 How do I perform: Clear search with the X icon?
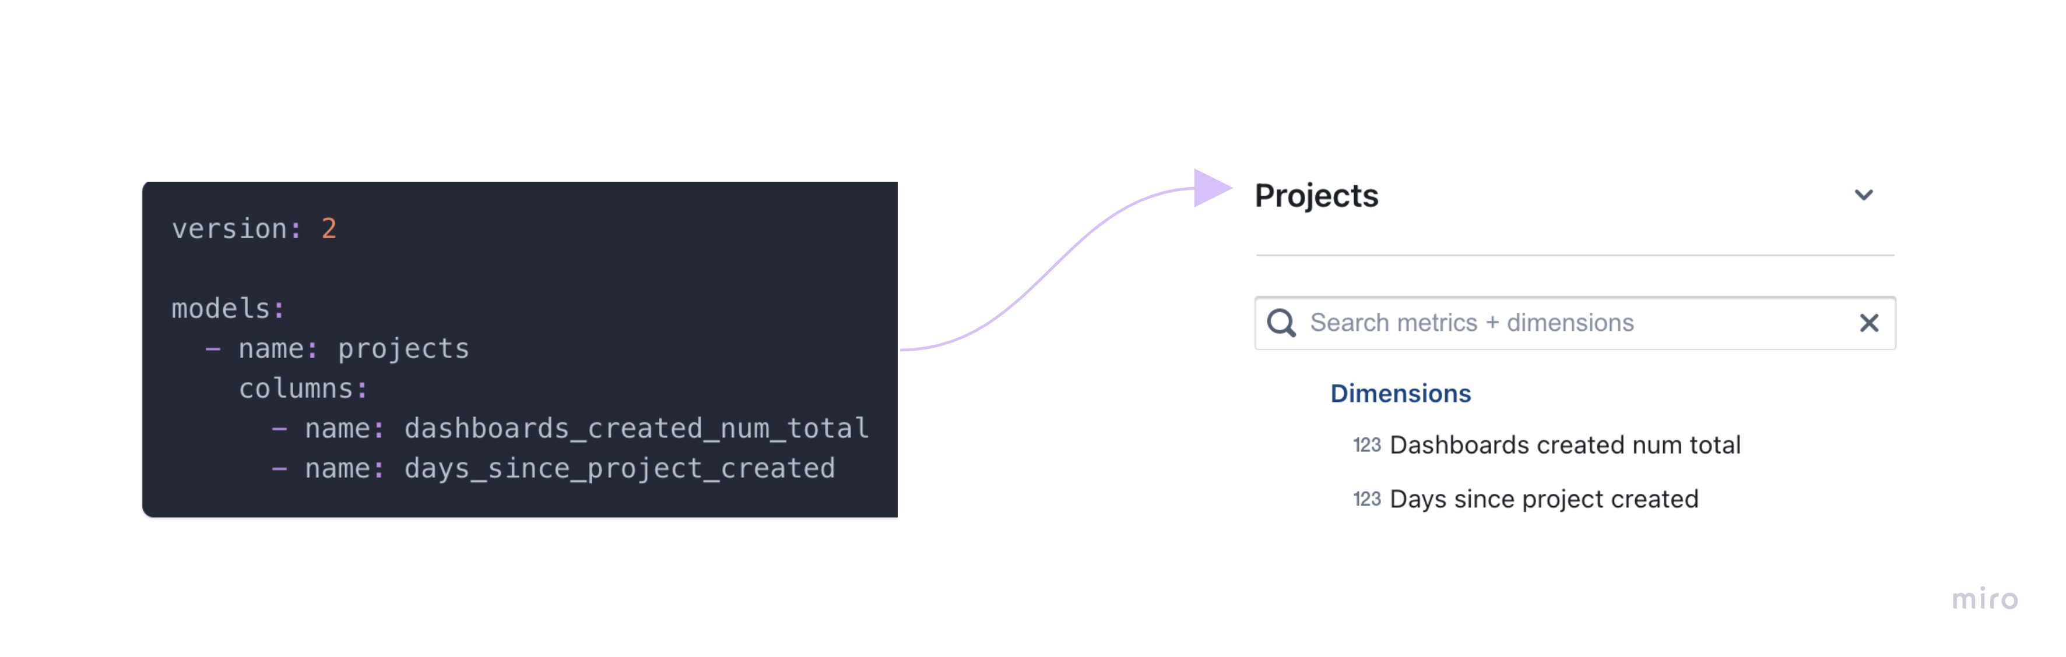(1869, 323)
